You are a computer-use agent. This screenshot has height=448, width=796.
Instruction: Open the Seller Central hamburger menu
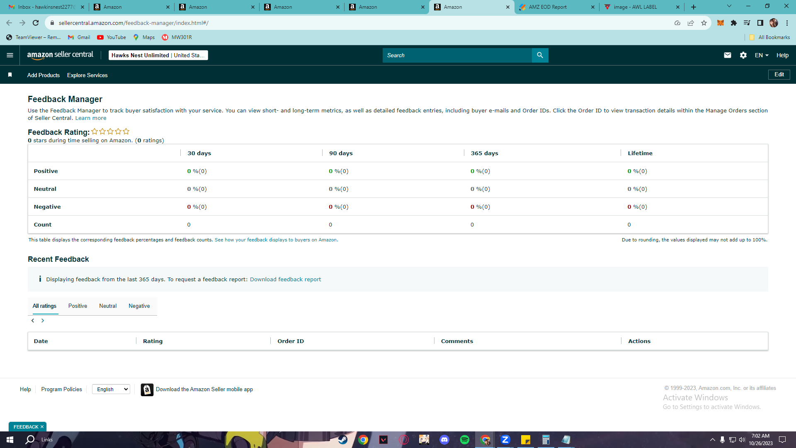(x=10, y=55)
